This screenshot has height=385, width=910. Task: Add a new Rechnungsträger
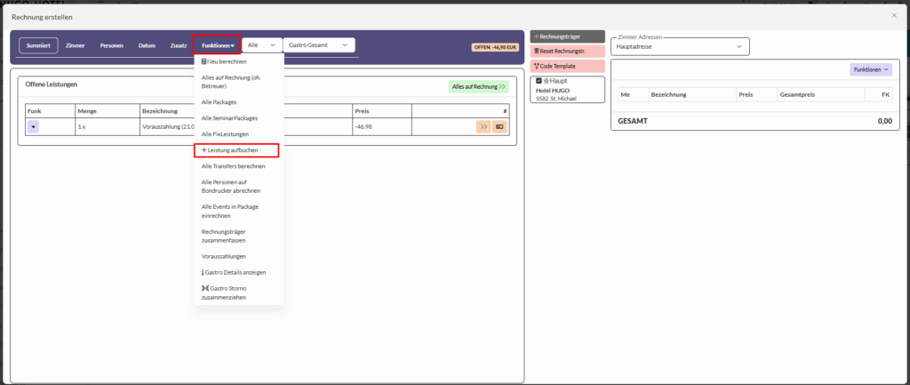[567, 36]
